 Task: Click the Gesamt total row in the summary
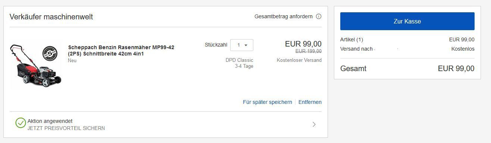[x=407, y=69]
